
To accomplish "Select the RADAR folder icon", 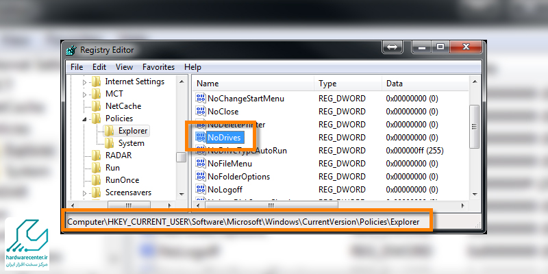I will pos(96,155).
